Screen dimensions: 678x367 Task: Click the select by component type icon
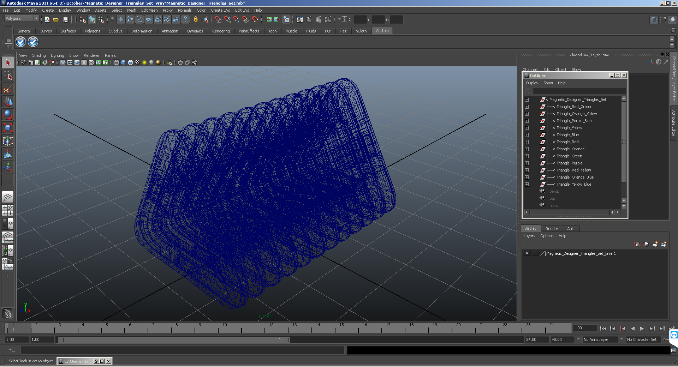point(101,19)
